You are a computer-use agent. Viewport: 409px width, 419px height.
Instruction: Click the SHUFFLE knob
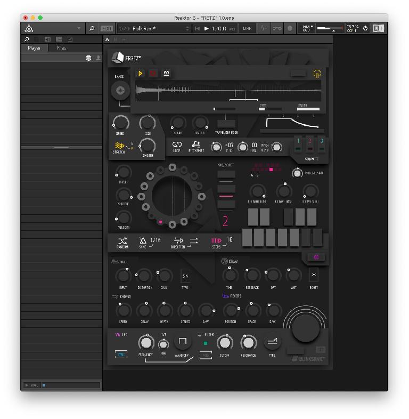(x=124, y=195)
